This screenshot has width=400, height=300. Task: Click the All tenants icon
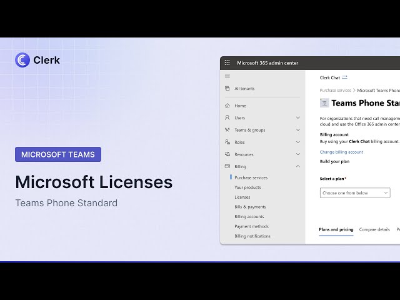[x=227, y=88]
